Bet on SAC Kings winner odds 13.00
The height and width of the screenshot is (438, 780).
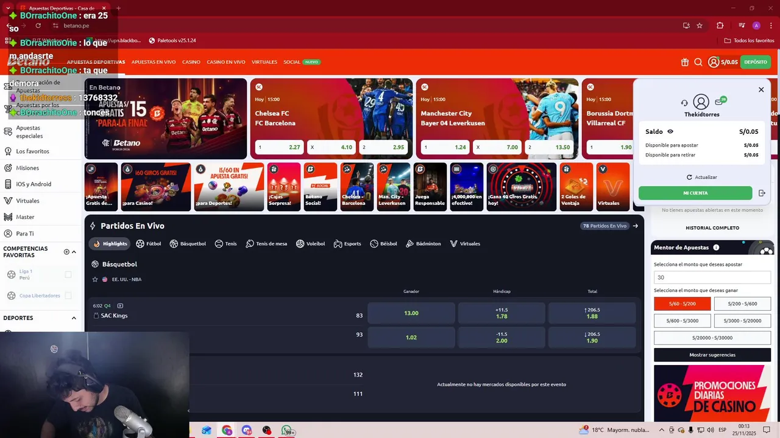[411, 313]
